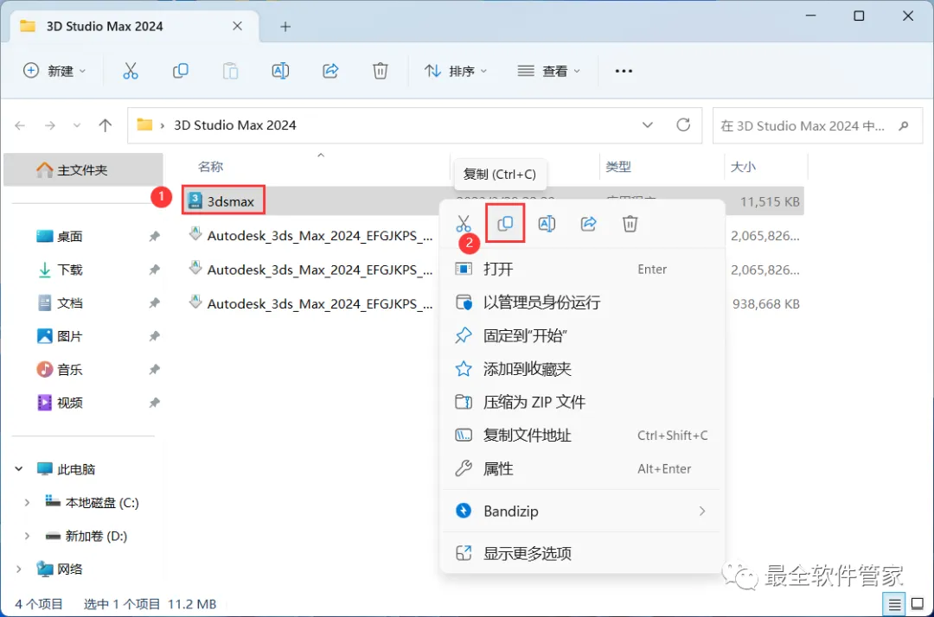Click the Rename icon in the top toolbar
Image resolution: width=934 pixels, height=617 pixels.
[x=280, y=71]
